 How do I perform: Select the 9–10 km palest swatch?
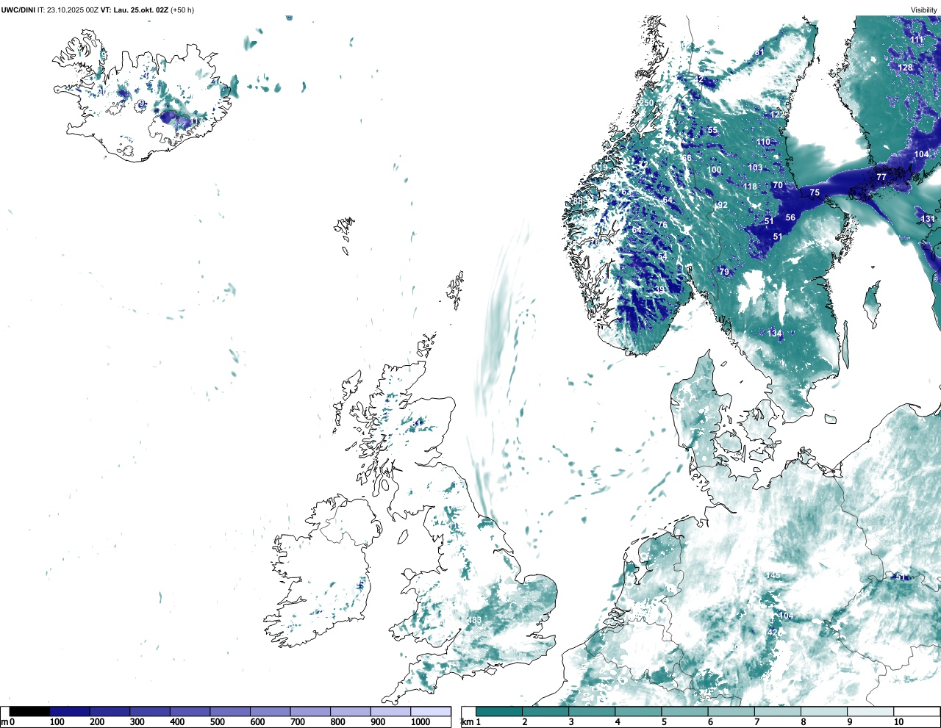871,711
